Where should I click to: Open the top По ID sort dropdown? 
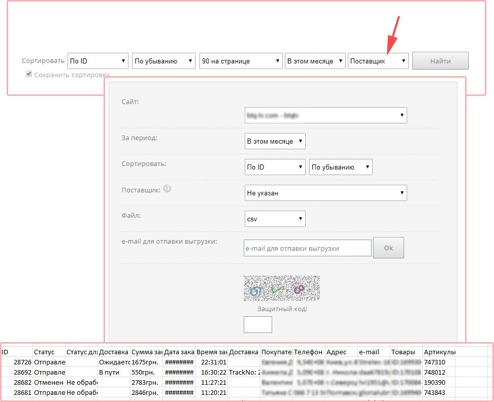click(x=97, y=61)
